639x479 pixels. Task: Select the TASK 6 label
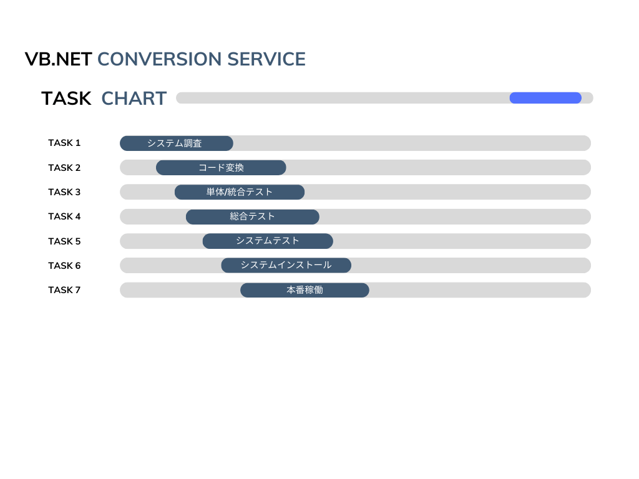[x=64, y=266]
